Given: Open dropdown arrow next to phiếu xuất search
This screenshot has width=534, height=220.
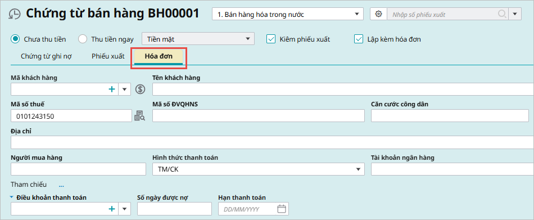Looking at the screenshot, I should point(515,14).
